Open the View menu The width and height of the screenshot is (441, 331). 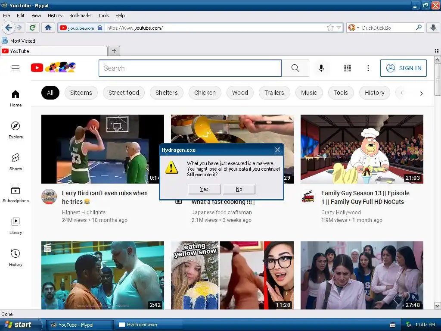point(36,16)
